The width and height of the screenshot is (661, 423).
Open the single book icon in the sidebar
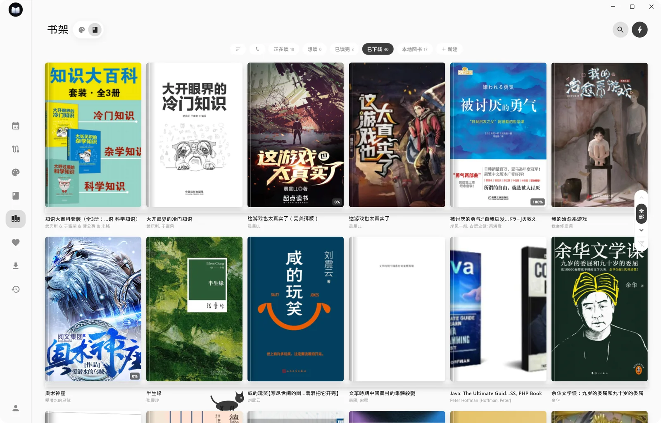tap(16, 196)
